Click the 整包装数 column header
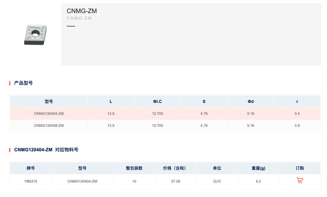 click(134, 168)
